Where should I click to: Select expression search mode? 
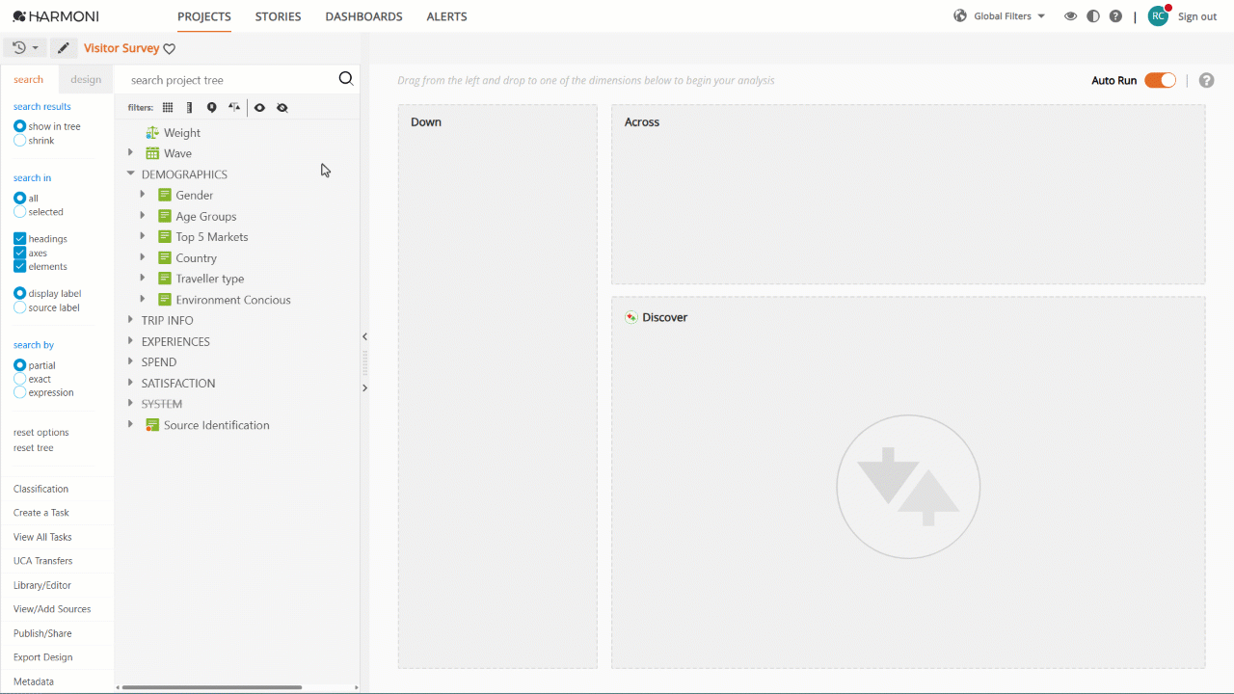tap(19, 392)
